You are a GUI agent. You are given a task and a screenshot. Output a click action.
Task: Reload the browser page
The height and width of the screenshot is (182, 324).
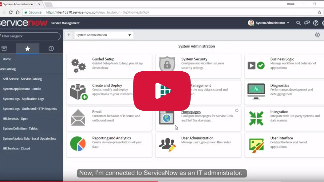(11, 12)
